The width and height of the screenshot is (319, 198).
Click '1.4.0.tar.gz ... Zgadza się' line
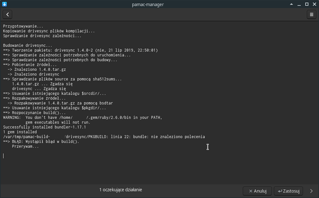click(x=42, y=84)
